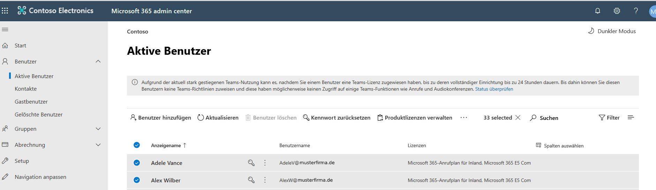The height and width of the screenshot is (190, 656).
Task: Click the help question mark icon
Action: coord(636,11)
